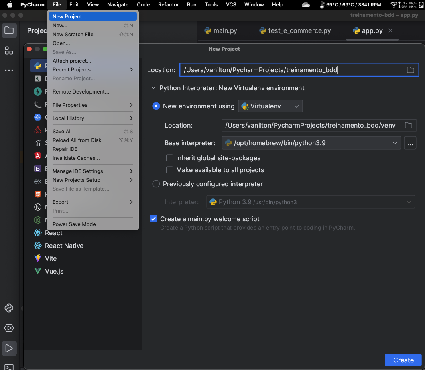Enable Inherit global site-packages checkbox

(x=169, y=158)
